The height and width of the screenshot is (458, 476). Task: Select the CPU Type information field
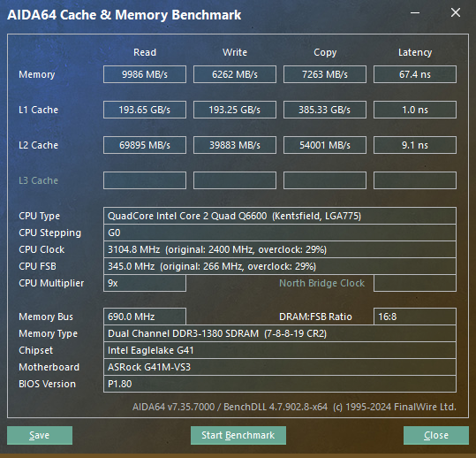point(280,216)
